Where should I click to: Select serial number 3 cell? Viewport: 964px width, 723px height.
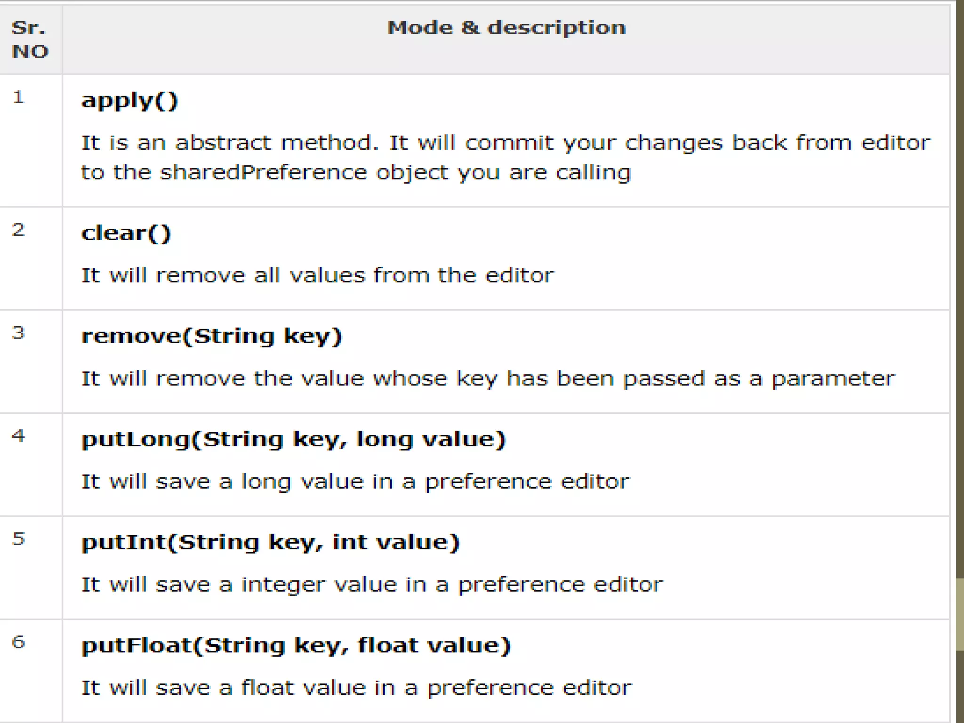pos(18,333)
